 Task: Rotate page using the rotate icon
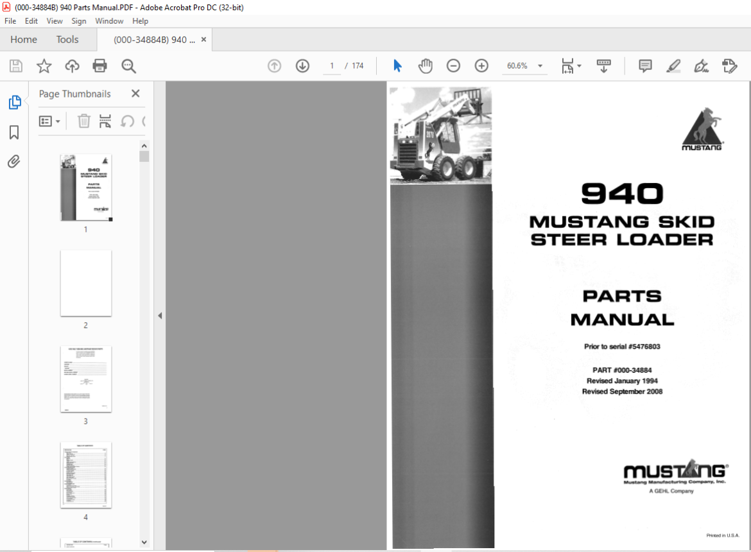pyautogui.click(x=126, y=121)
